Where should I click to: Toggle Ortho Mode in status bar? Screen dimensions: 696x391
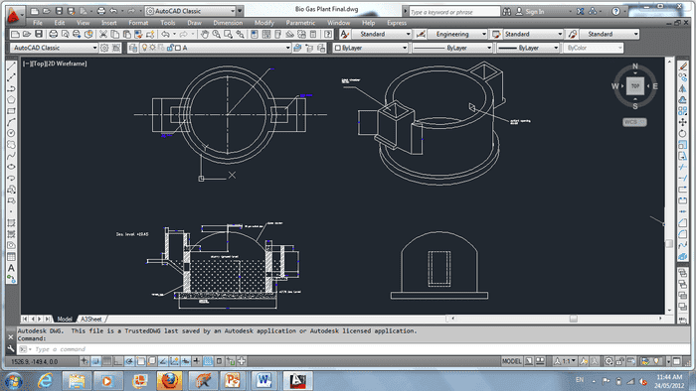118,361
